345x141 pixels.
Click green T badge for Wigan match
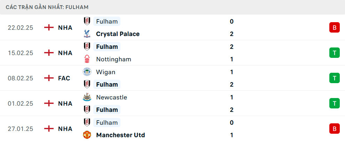tap(334, 78)
